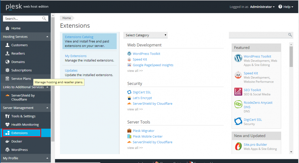Select the Home icon in the sidebar

7,28
